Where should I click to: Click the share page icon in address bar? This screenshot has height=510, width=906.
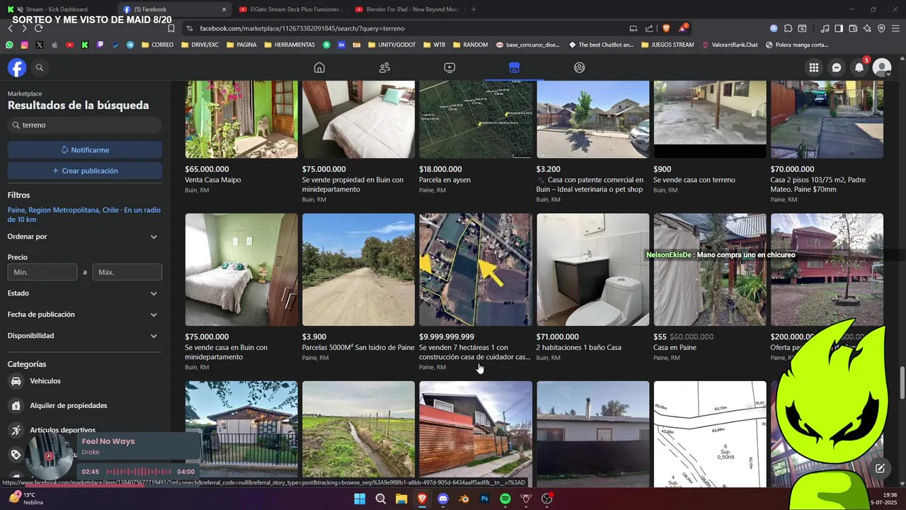[649, 28]
